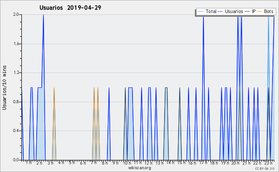Viewport: 279px width, 172px height.
Task: Click the "14 h" x-axis label
Action: coord(170,163)
